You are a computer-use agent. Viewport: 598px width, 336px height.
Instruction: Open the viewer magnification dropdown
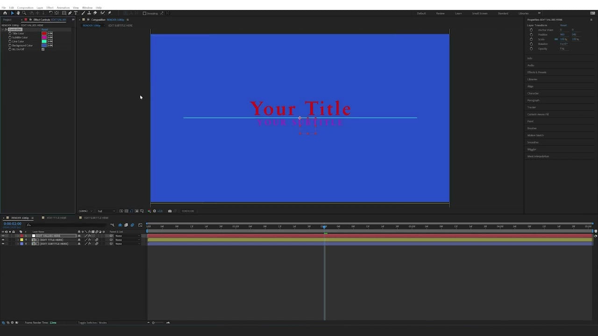(x=85, y=211)
